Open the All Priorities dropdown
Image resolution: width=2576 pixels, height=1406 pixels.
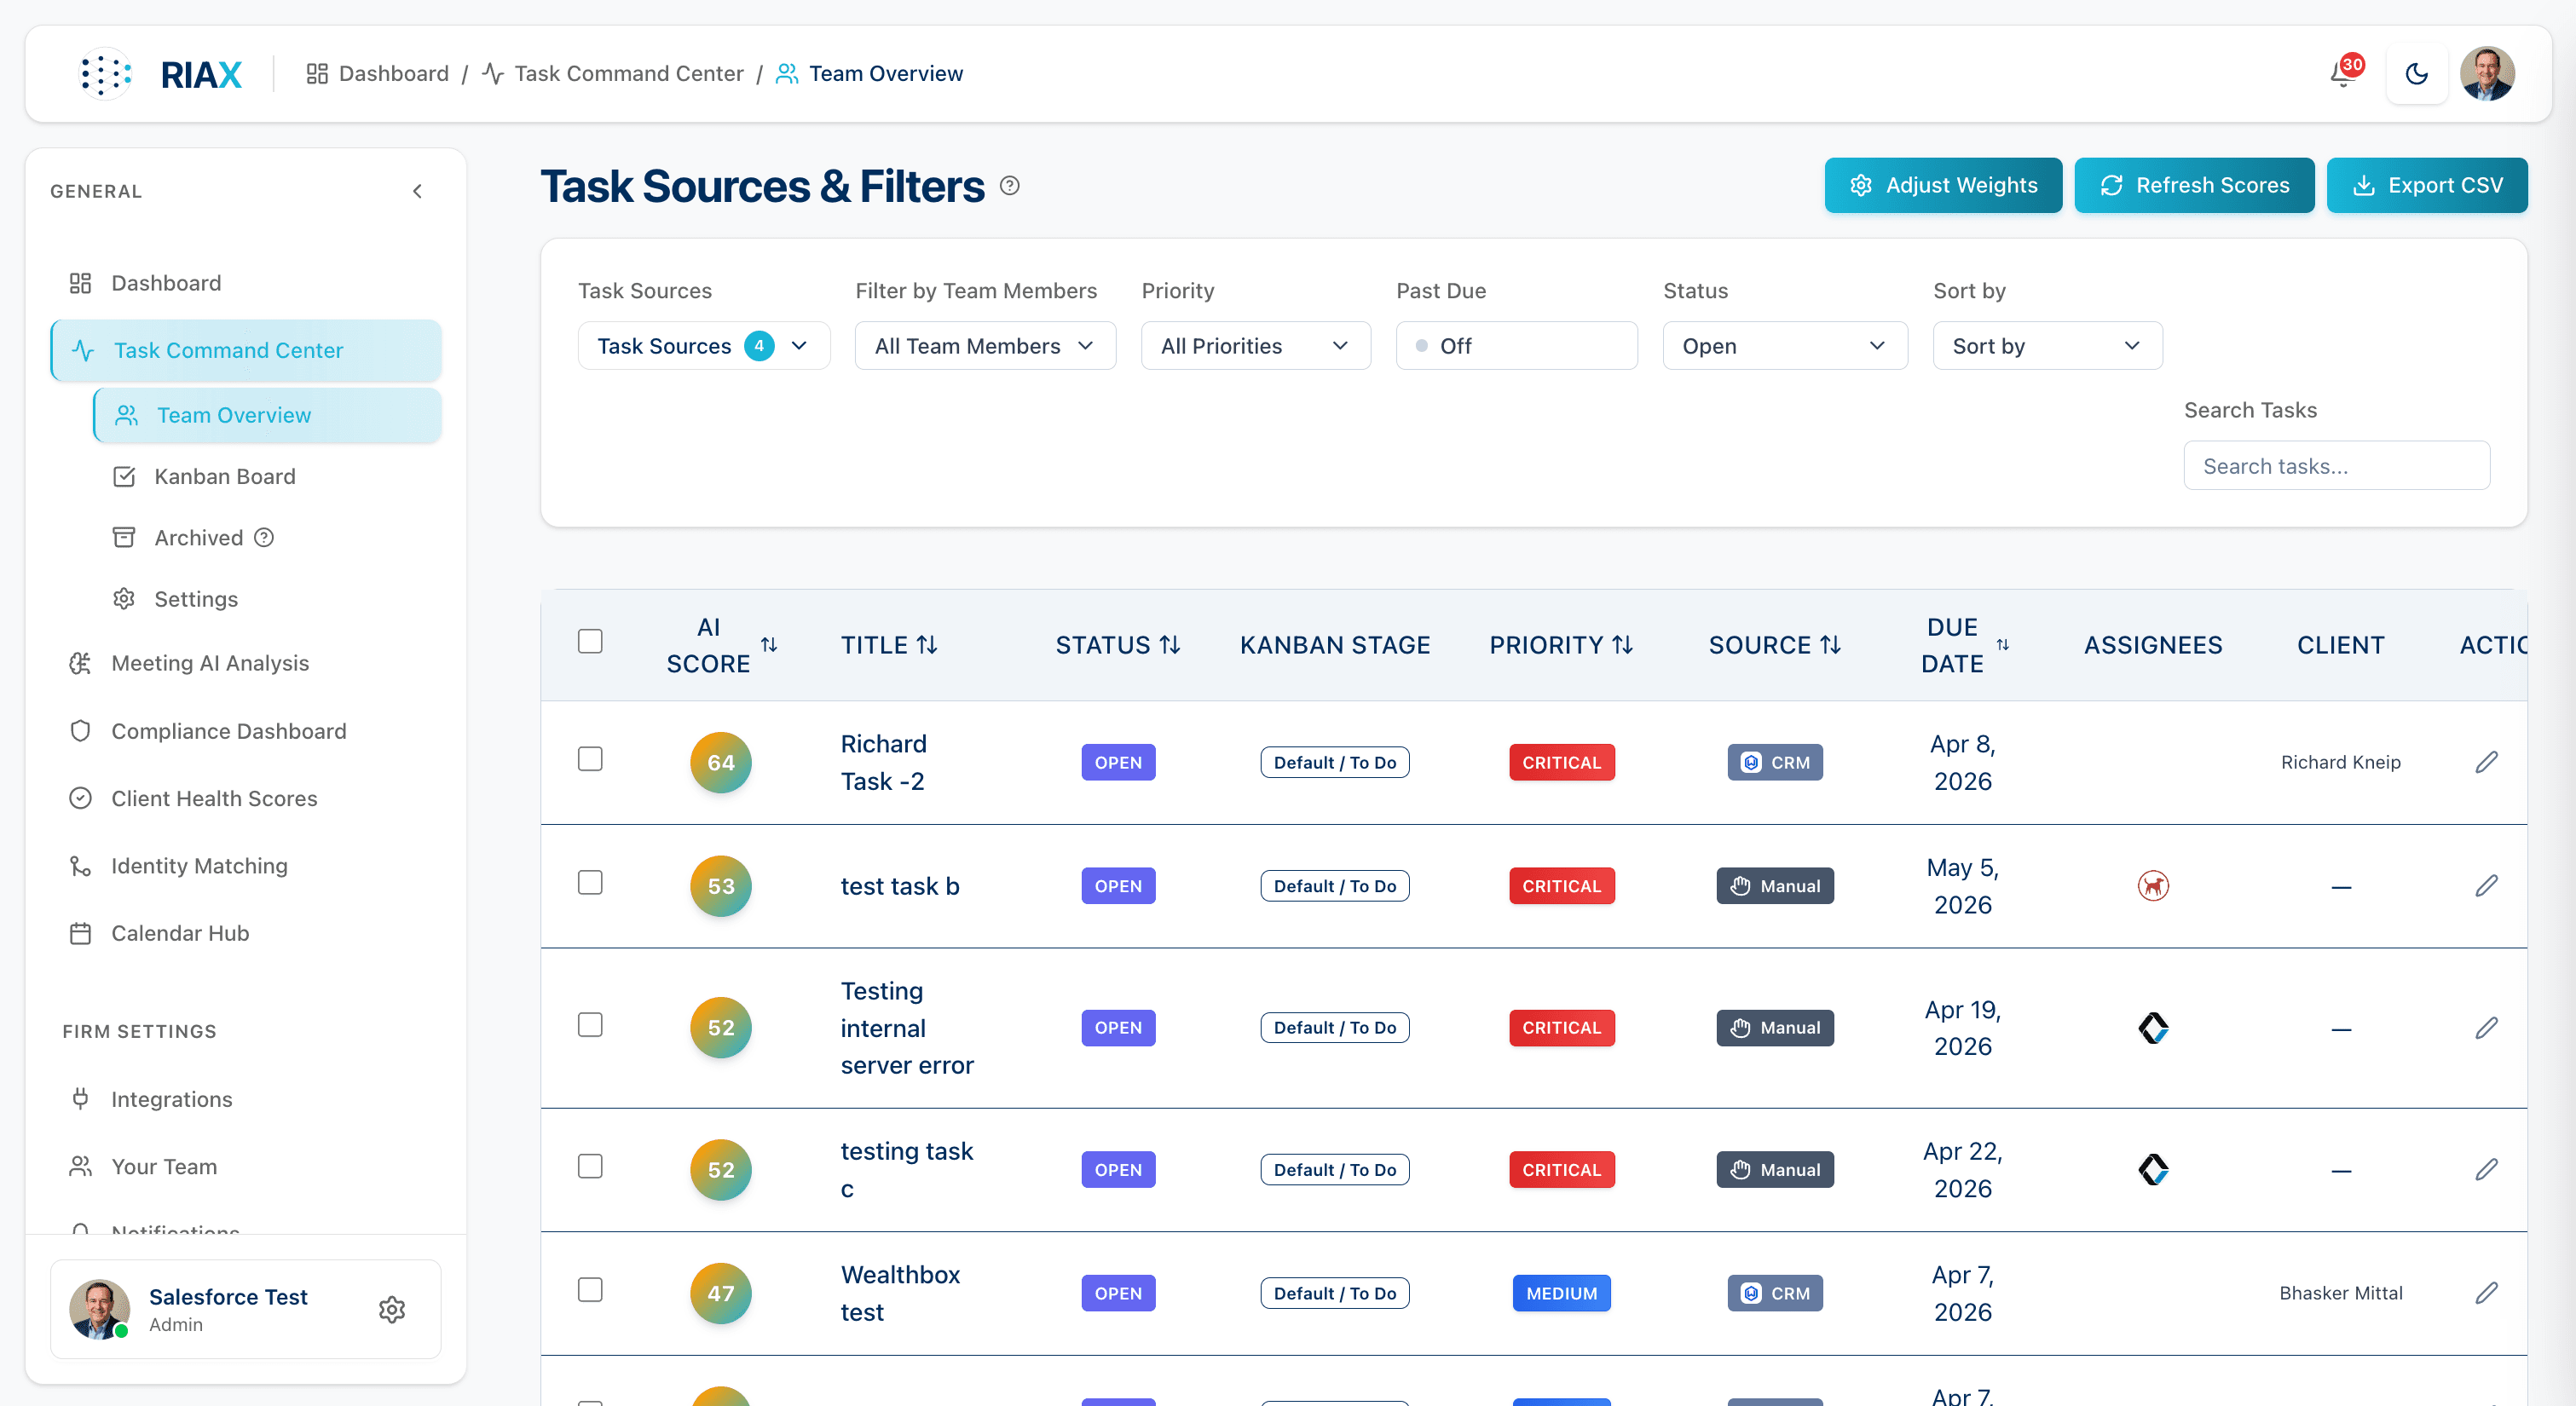click(x=1255, y=346)
